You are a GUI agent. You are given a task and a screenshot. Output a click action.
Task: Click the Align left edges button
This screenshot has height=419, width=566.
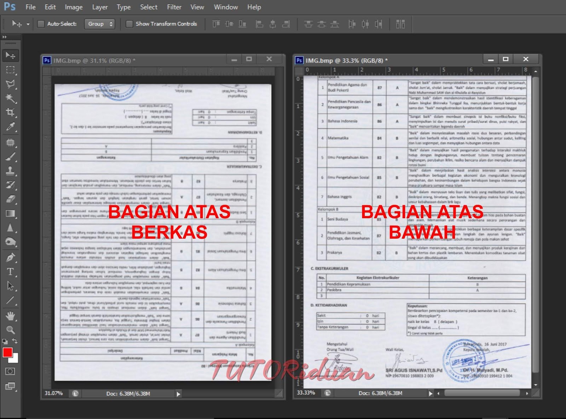pyautogui.click(x=260, y=24)
